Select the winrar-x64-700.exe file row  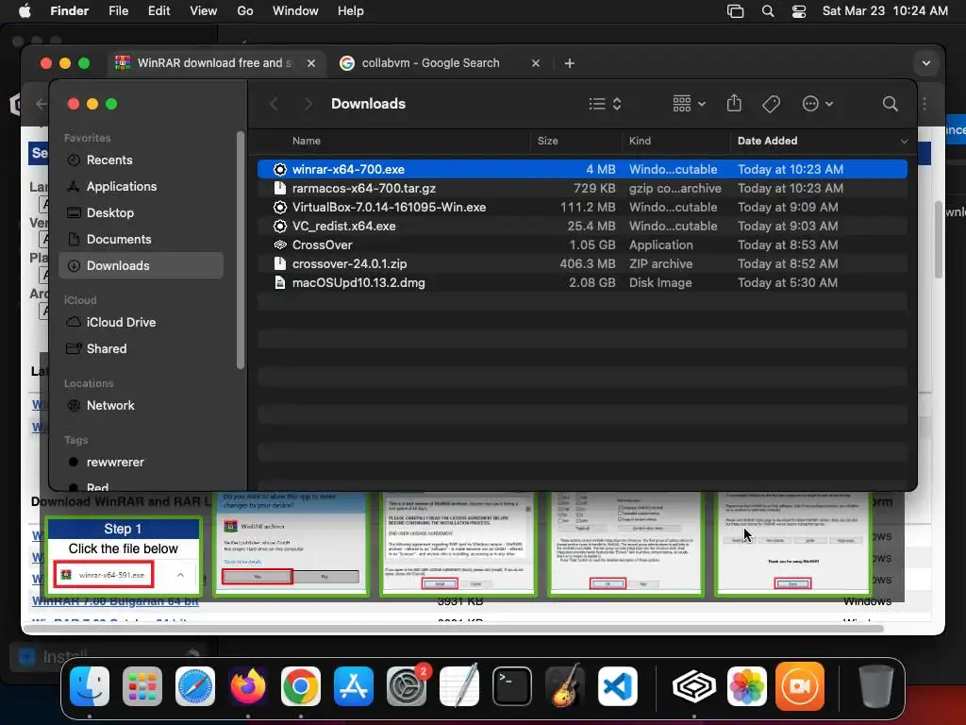582,169
